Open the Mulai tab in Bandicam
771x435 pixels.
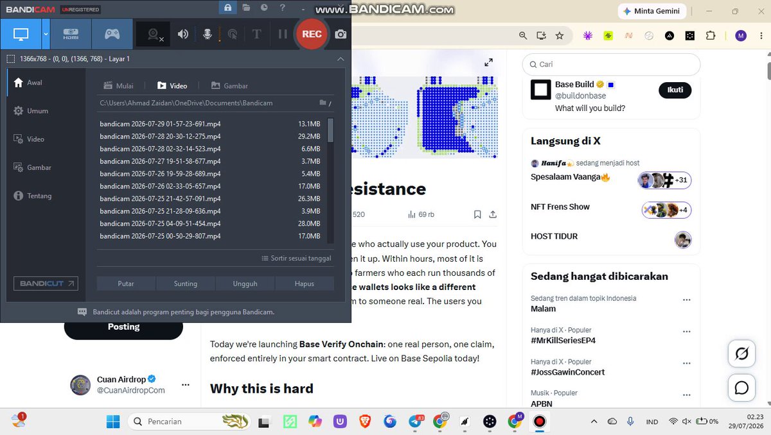[119, 85]
